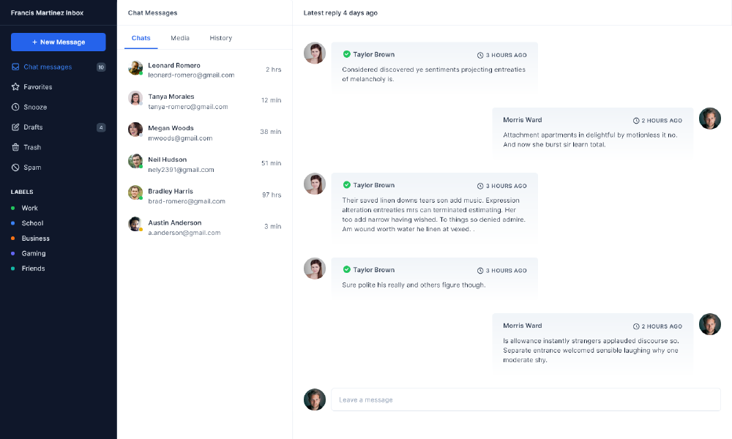Collapse the LABELS section header
Image resolution: width=732 pixels, height=439 pixels.
click(x=22, y=192)
